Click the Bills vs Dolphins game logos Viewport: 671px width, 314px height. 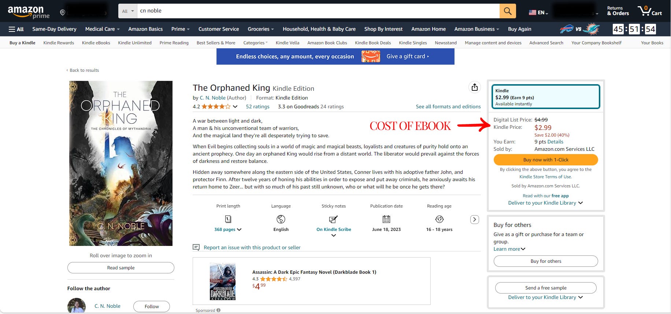point(580,29)
